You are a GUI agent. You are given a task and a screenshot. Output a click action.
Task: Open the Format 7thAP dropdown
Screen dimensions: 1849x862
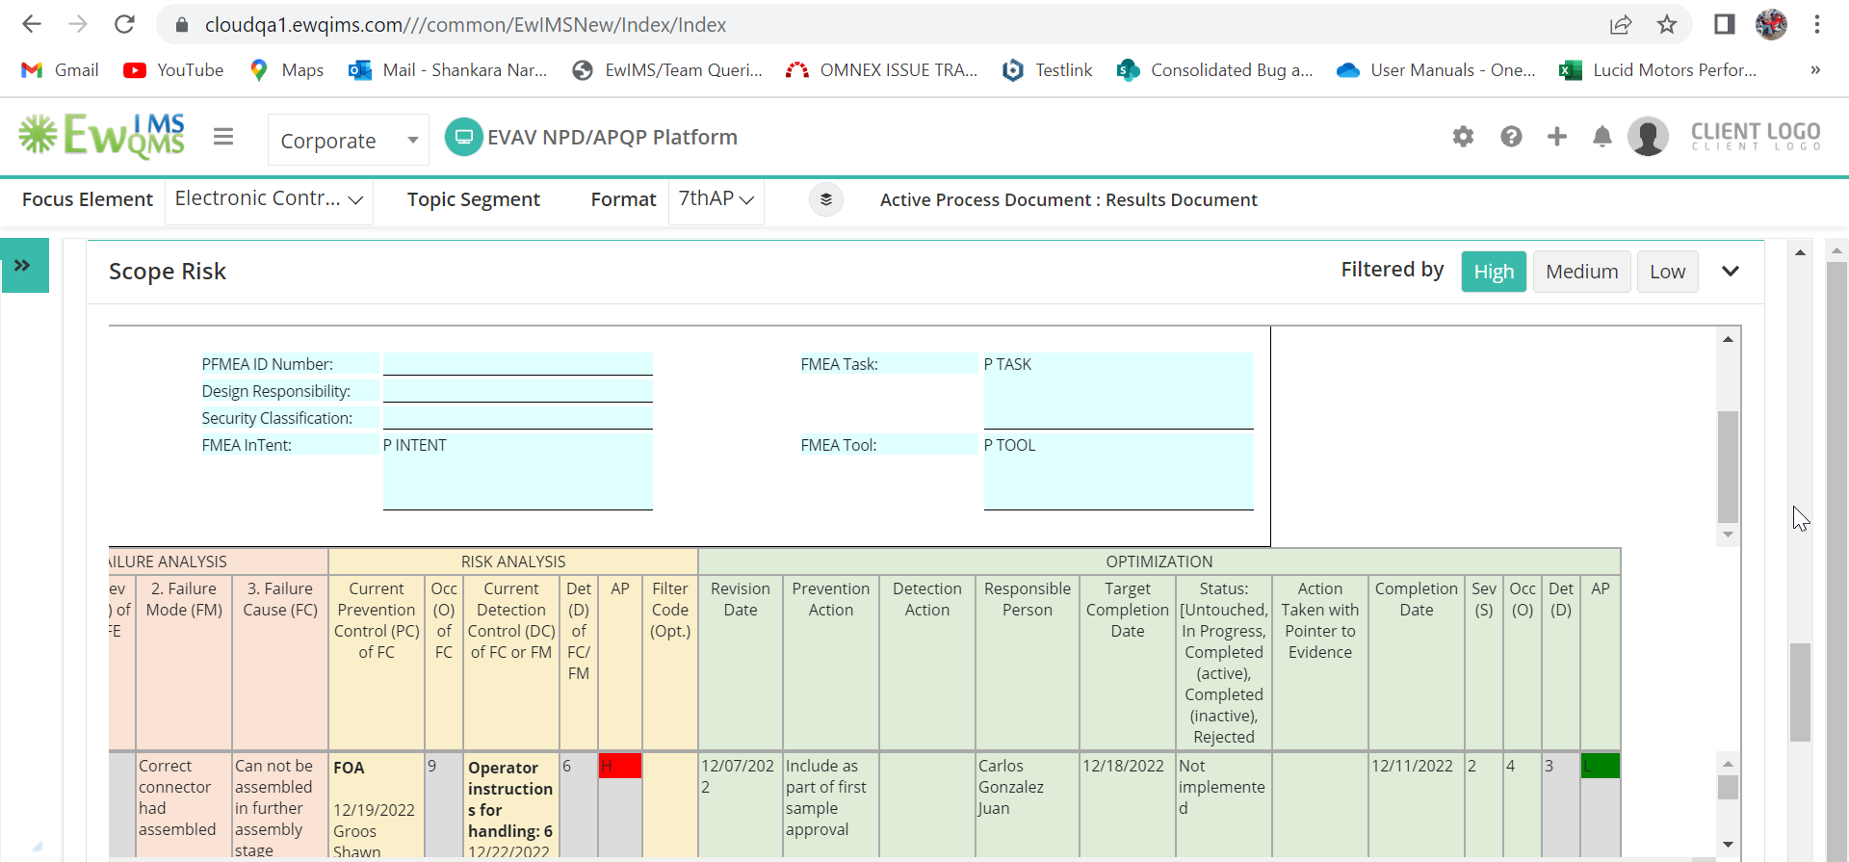point(716,200)
